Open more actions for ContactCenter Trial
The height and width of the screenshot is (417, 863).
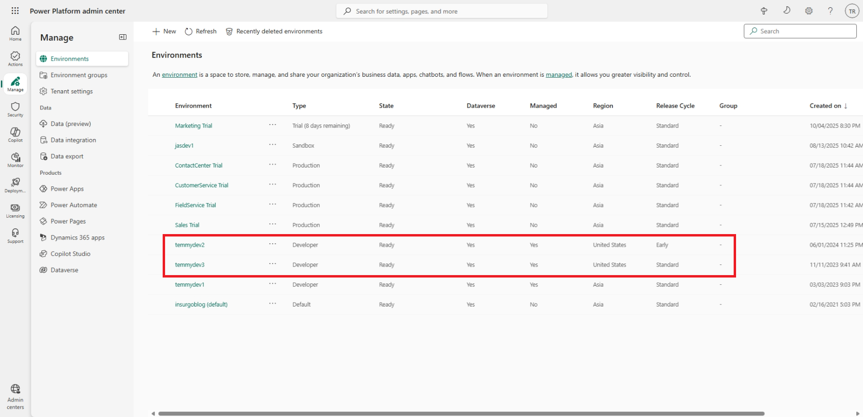pos(273,165)
